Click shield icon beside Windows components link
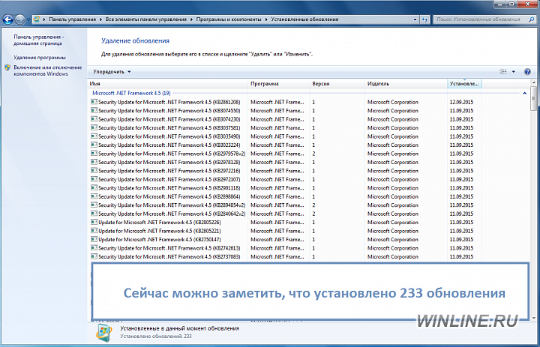This screenshot has height=347, width=540. [x=7, y=67]
